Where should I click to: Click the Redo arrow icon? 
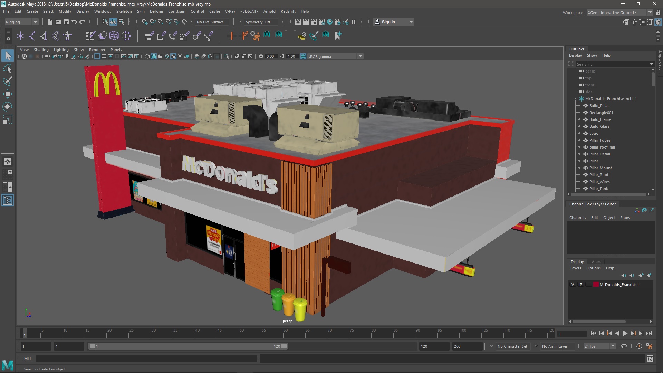(x=82, y=22)
